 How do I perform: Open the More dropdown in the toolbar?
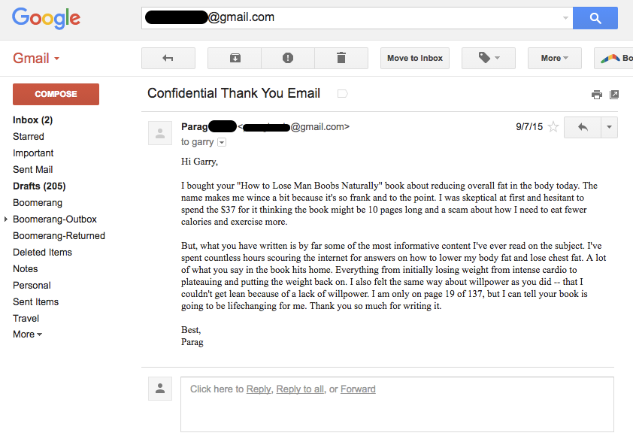[x=555, y=58]
